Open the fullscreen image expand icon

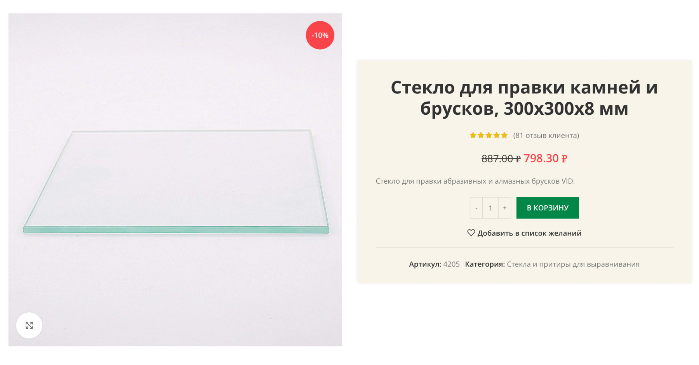tap(29, 325)
